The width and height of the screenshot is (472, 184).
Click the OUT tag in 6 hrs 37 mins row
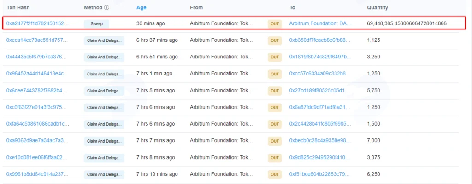[x=275, y=40]
